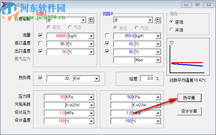Image resolution: width=216 pixels, height=135 pixels.
Task: Open medium browser icon for 回路B
Action: 158,20
